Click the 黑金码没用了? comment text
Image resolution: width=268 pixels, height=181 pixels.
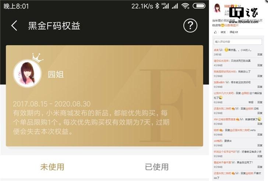click(245, 162)
